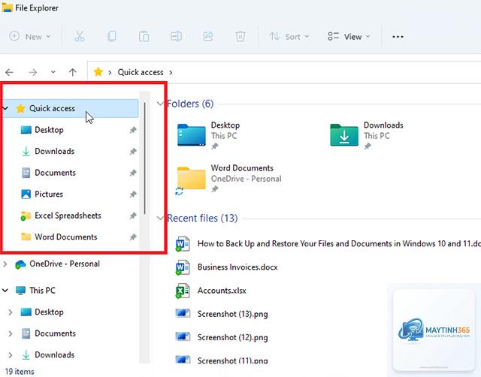Collapse Quick access tree node
The image size is (481, 377).
[5, 108]
